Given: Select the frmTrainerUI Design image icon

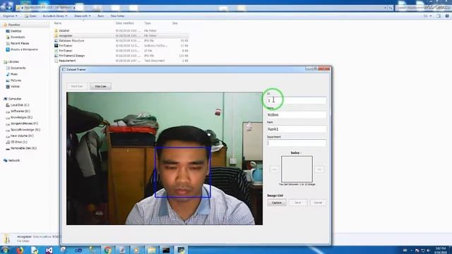Looking at the screenshot, I should click(56, 56).
